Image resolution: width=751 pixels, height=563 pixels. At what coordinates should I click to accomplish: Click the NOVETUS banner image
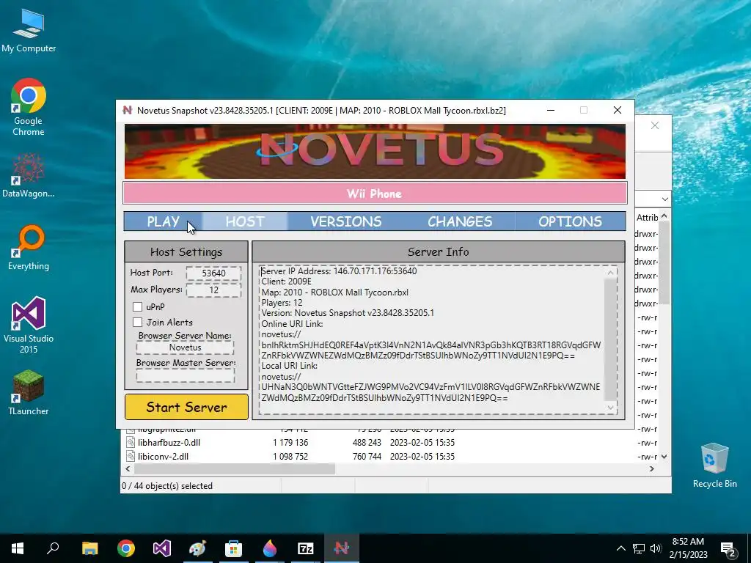(x=375, y=151)
